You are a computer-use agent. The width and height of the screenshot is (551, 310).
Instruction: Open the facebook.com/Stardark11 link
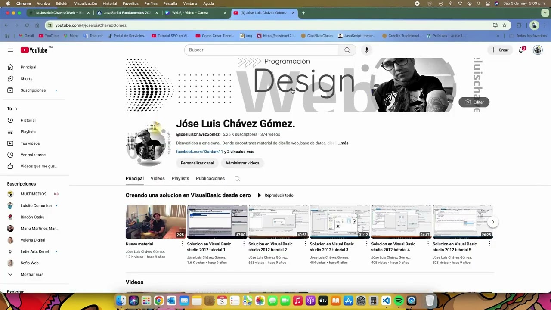[x=199, y=152]
